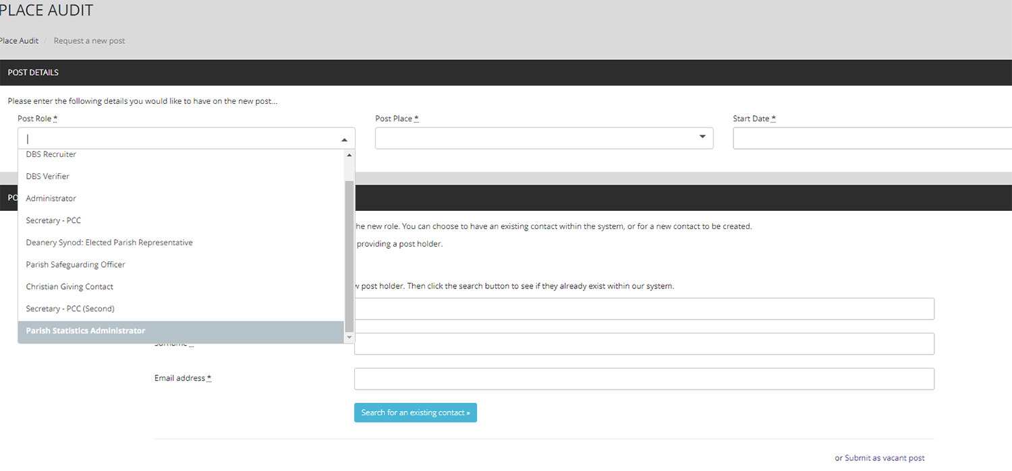Click the Email address input field

coord(644,379)
